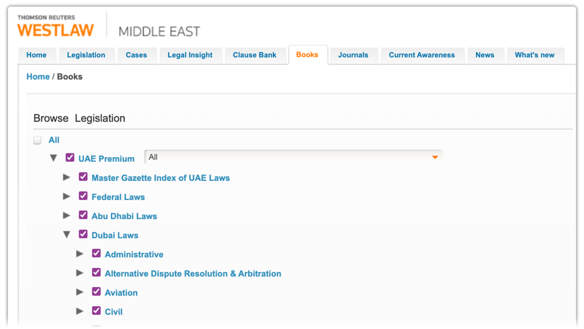The height and width of the screenshot is (329, 584).
Task: Open the UAE Premium All dropdown
Action: pos(293,157)
